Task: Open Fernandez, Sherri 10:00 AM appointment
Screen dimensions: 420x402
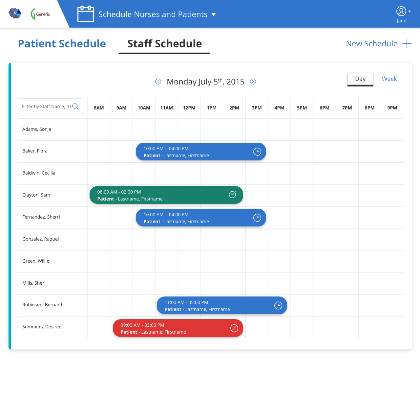Action: 201,218
